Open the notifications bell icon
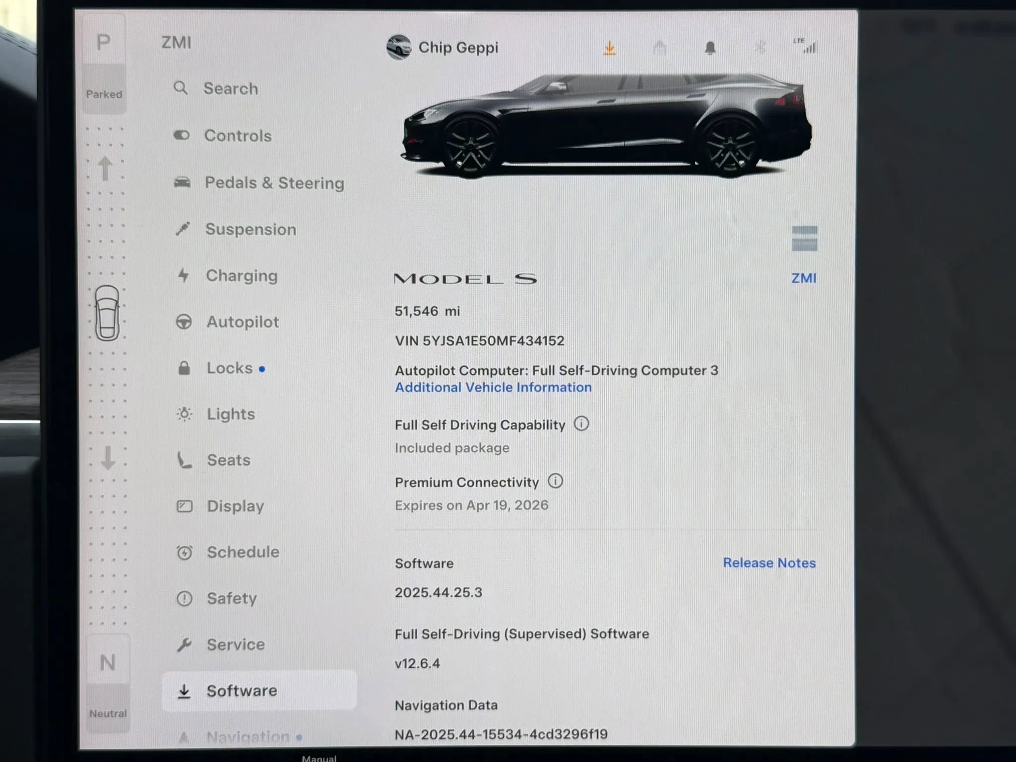The height and width of the screenshot is (762, 1016). pyautogui.click(x=710, y=47)
